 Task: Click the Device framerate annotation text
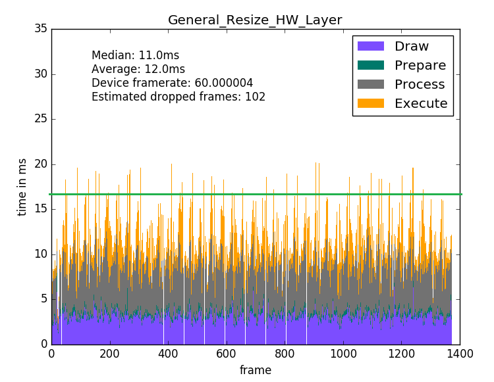coord(172,84)
